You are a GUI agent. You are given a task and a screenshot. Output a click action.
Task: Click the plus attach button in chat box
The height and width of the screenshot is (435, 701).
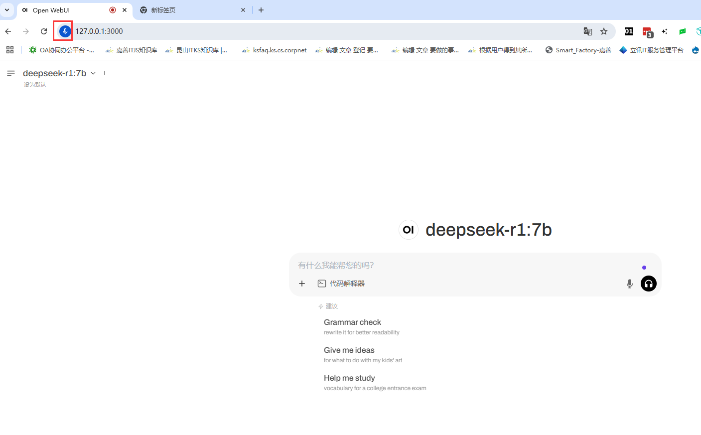tap(302, 284)
